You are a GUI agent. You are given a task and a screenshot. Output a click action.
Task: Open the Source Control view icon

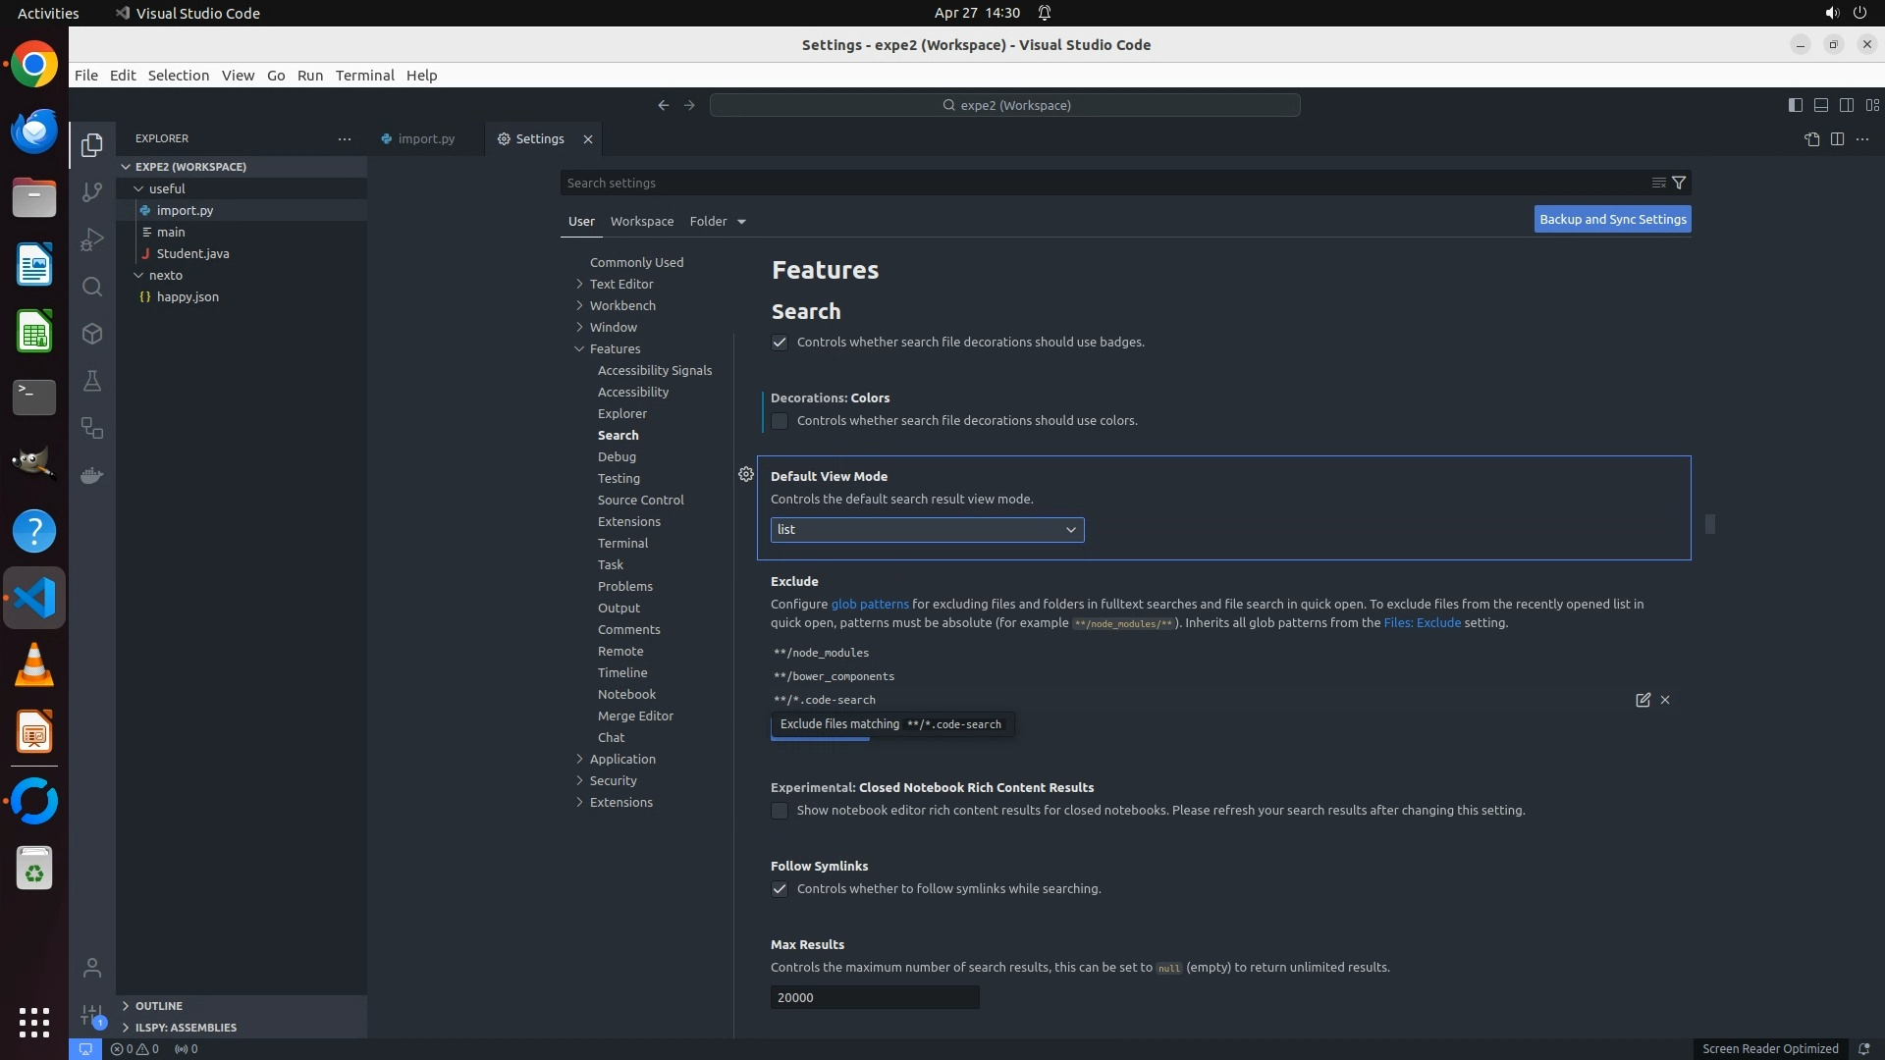92,192
